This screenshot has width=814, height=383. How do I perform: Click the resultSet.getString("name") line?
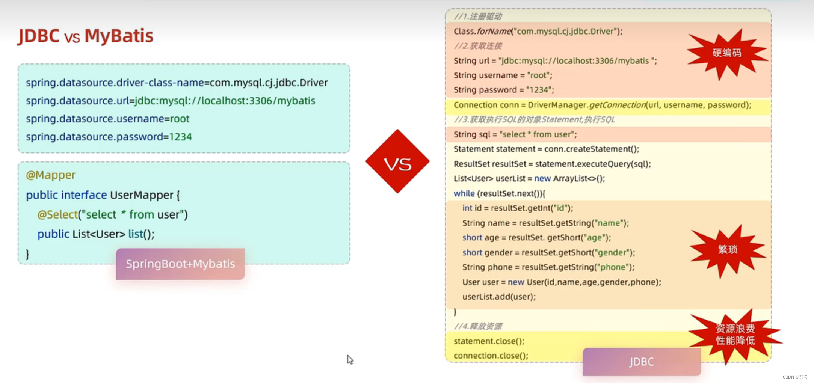[x=545, y=223]
